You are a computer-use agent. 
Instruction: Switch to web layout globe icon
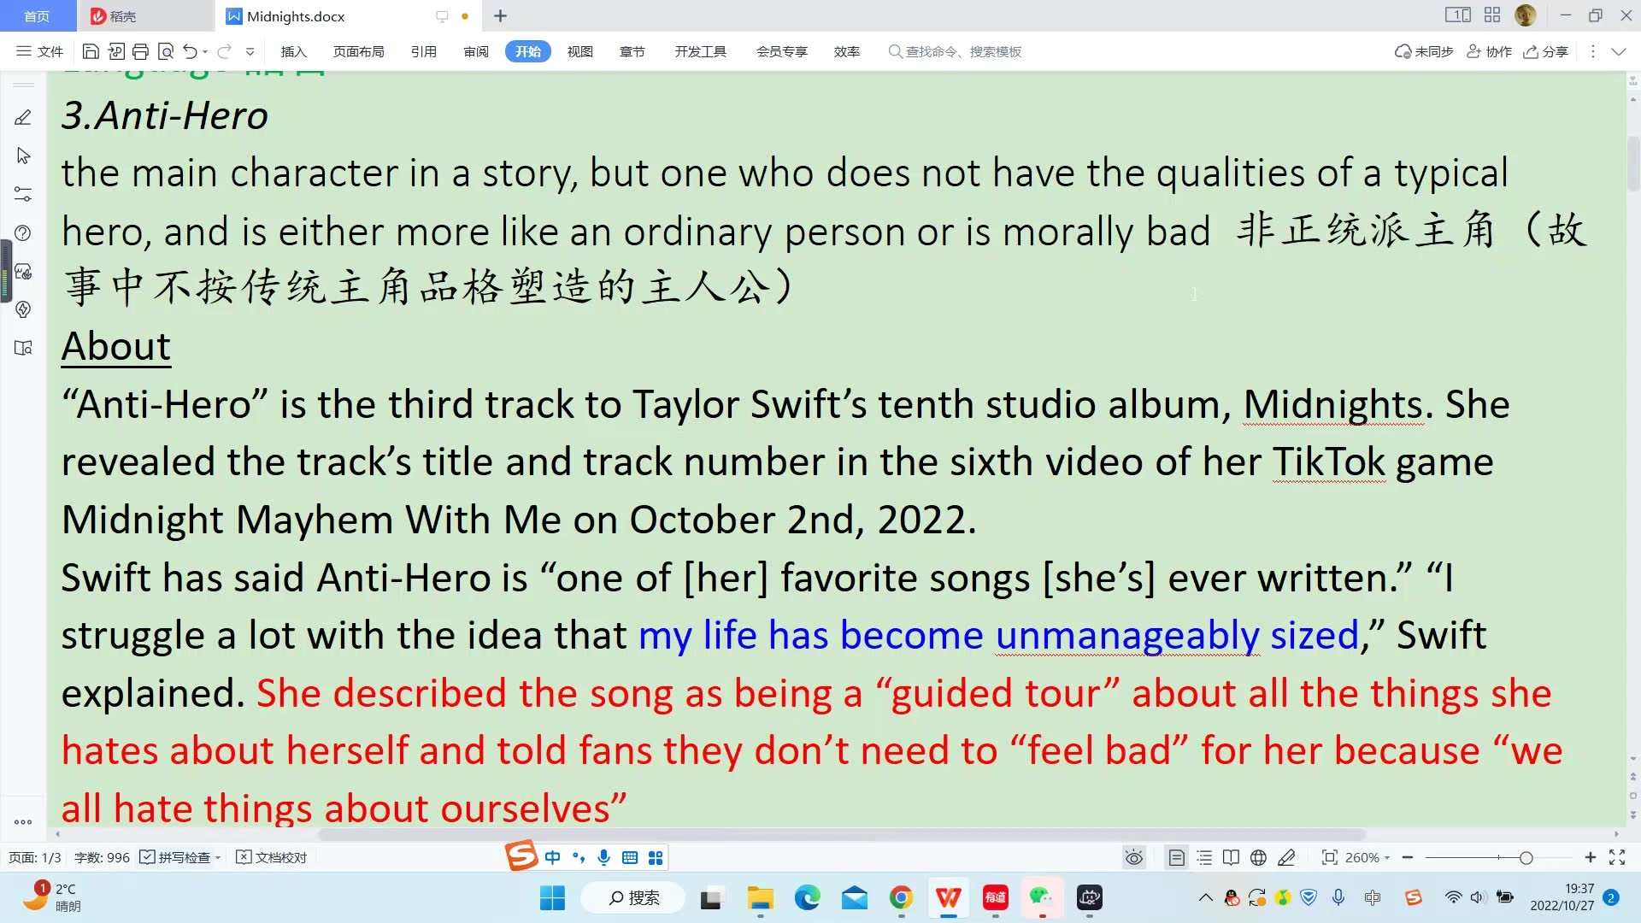click(1258, 857)
